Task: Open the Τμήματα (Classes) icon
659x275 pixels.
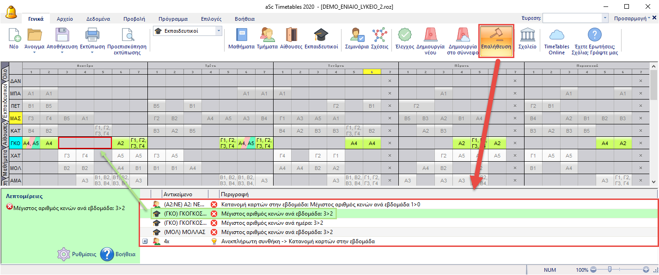Action: [267, 36]
